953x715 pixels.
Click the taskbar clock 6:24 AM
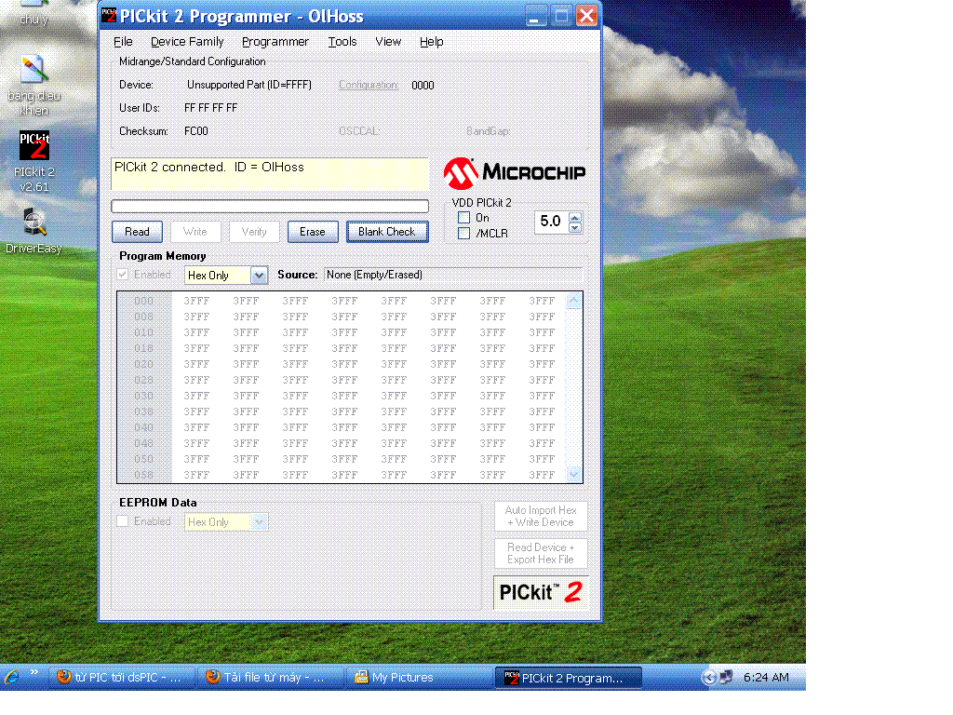pyautogui.click(x=766, y=678)
